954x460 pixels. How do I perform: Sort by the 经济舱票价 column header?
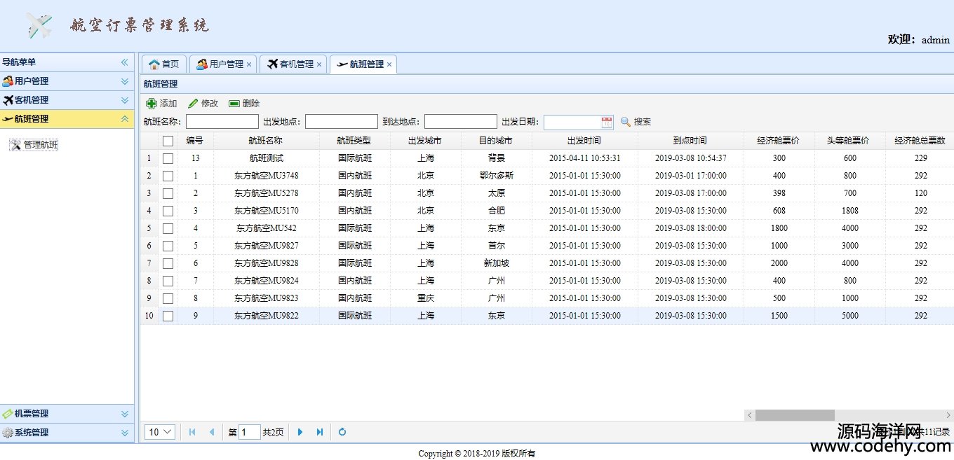click(x=779, y=141)
